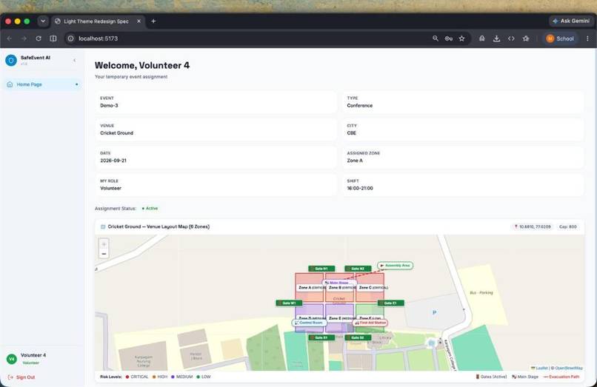This screenshot has height=387, width=597.
Task: Reload the page with the refresh icon
Action: tap(39, 38)
